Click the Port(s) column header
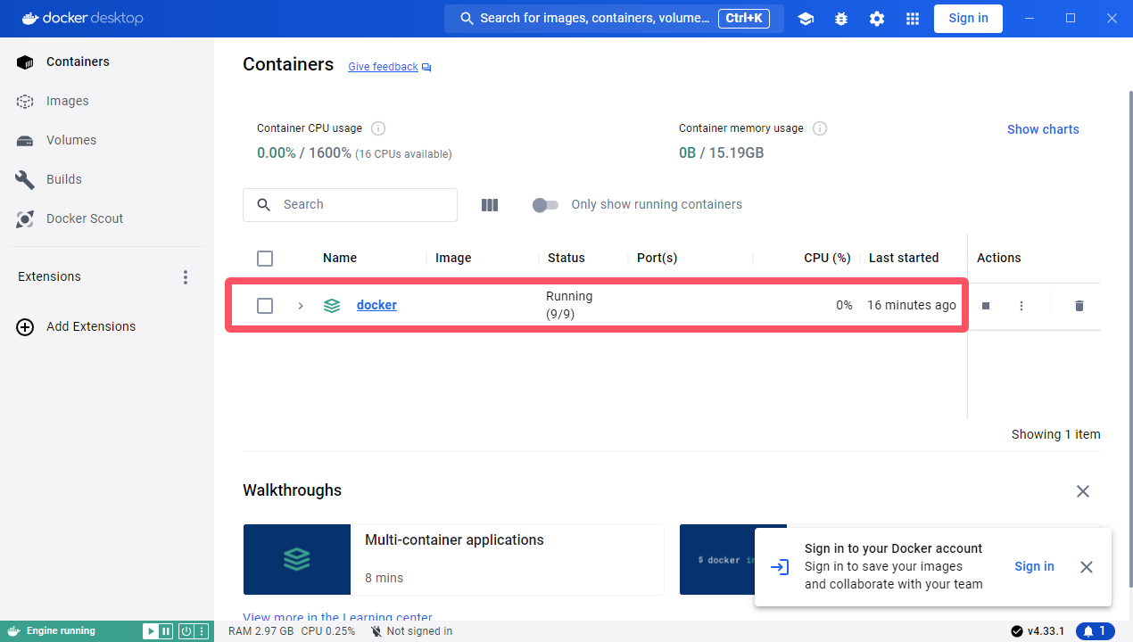Screen dimensions: 1133x642 pos(657,259)
